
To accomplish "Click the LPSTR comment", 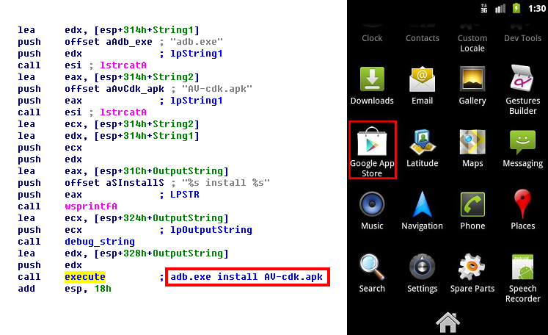I will pos(185,195).
